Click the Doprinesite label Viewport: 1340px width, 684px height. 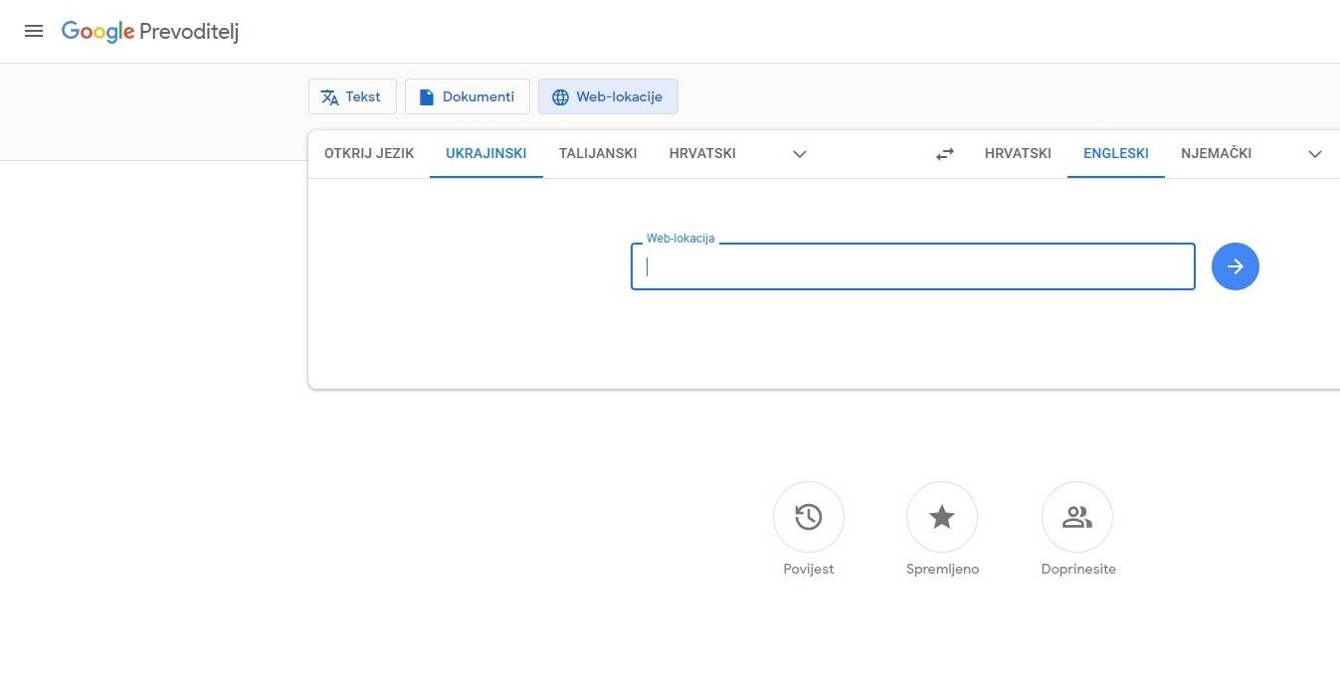[x=1078, y=570]
